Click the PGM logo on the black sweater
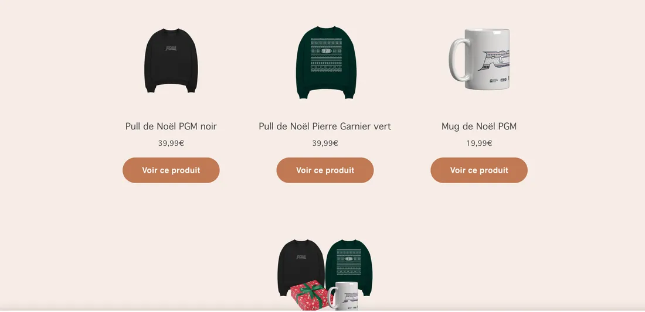This screenshot has height=312, width=645. [x=171, y=49]
